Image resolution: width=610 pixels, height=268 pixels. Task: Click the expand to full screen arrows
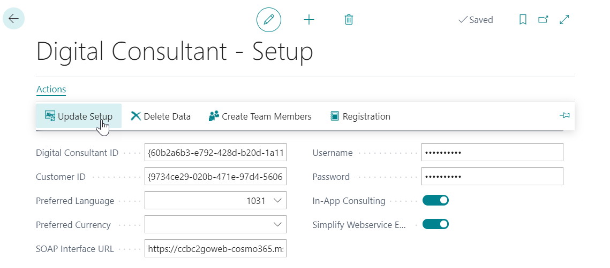point(564,20)
